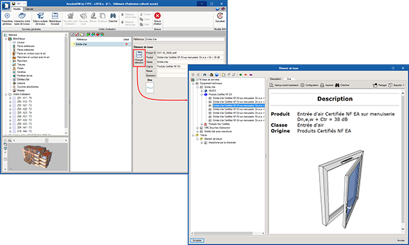Open Paramètres généraux in the ribbon
Viewport: 409px width, 245px height.
[7, 18]
